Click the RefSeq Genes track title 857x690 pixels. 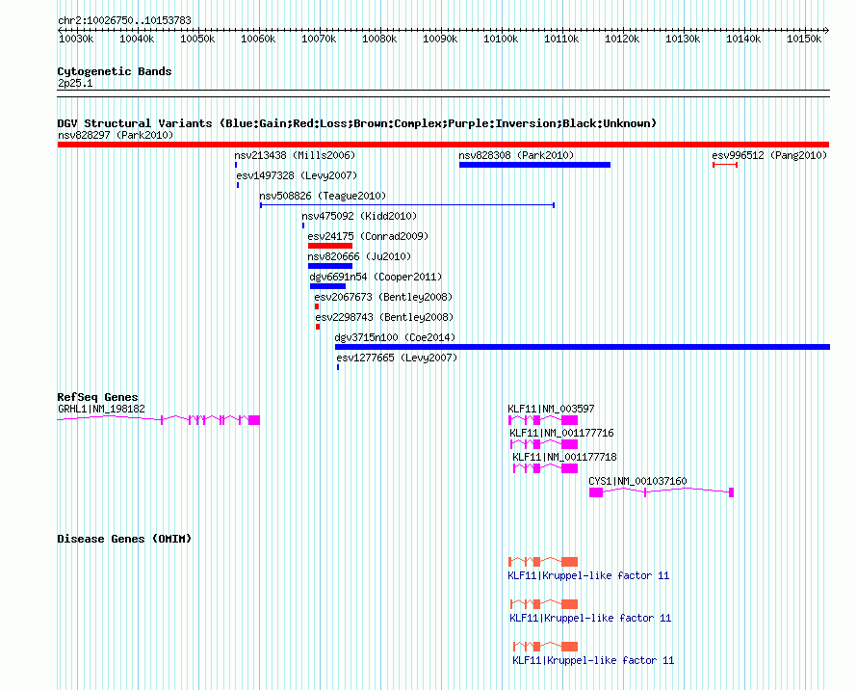pos(97,397)
